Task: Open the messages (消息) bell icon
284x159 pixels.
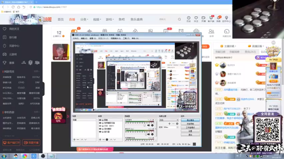Action: coord(218,19)
